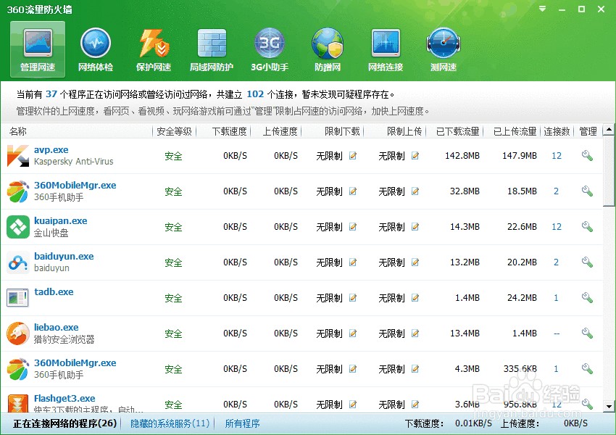Select the 保护网速 feature
Viewport: 616px width, 435px height.
153,49
